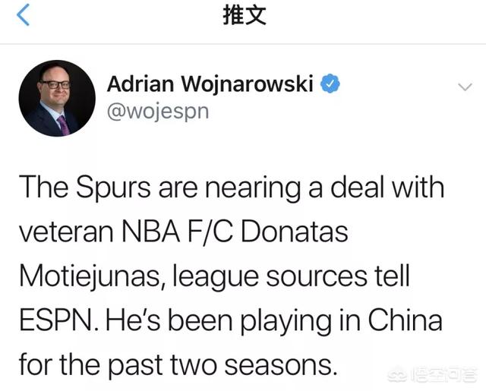Go back using the blue arrow
The image size is (486, 391).
tap(23, 14)
